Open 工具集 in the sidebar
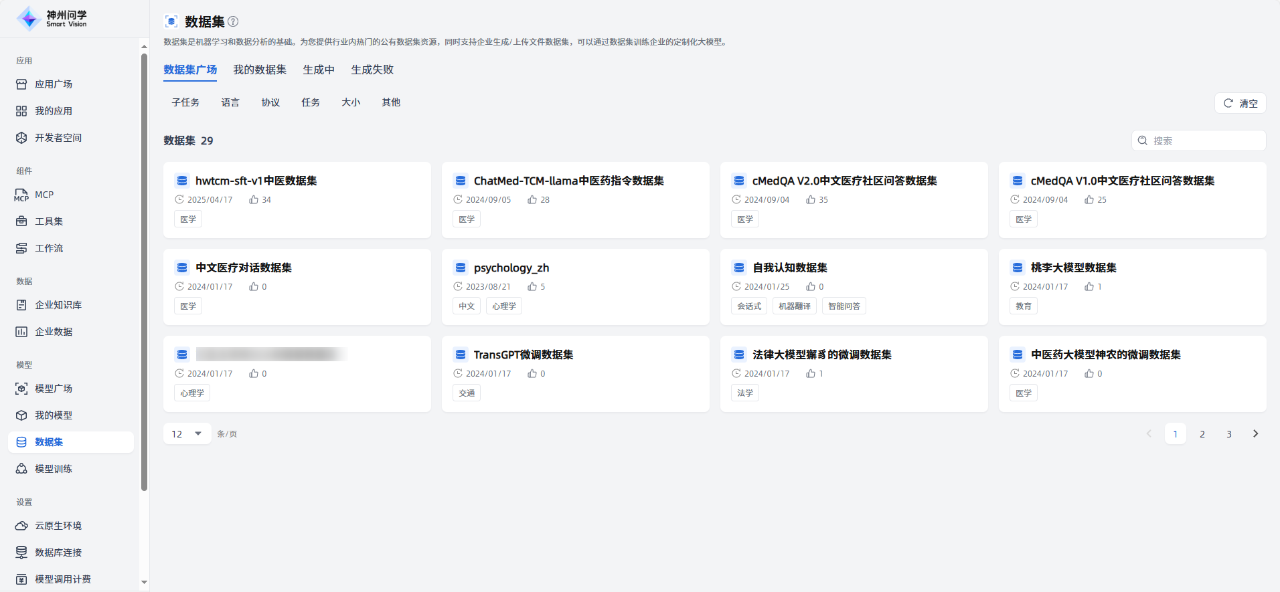 click(x=48, y=221)
